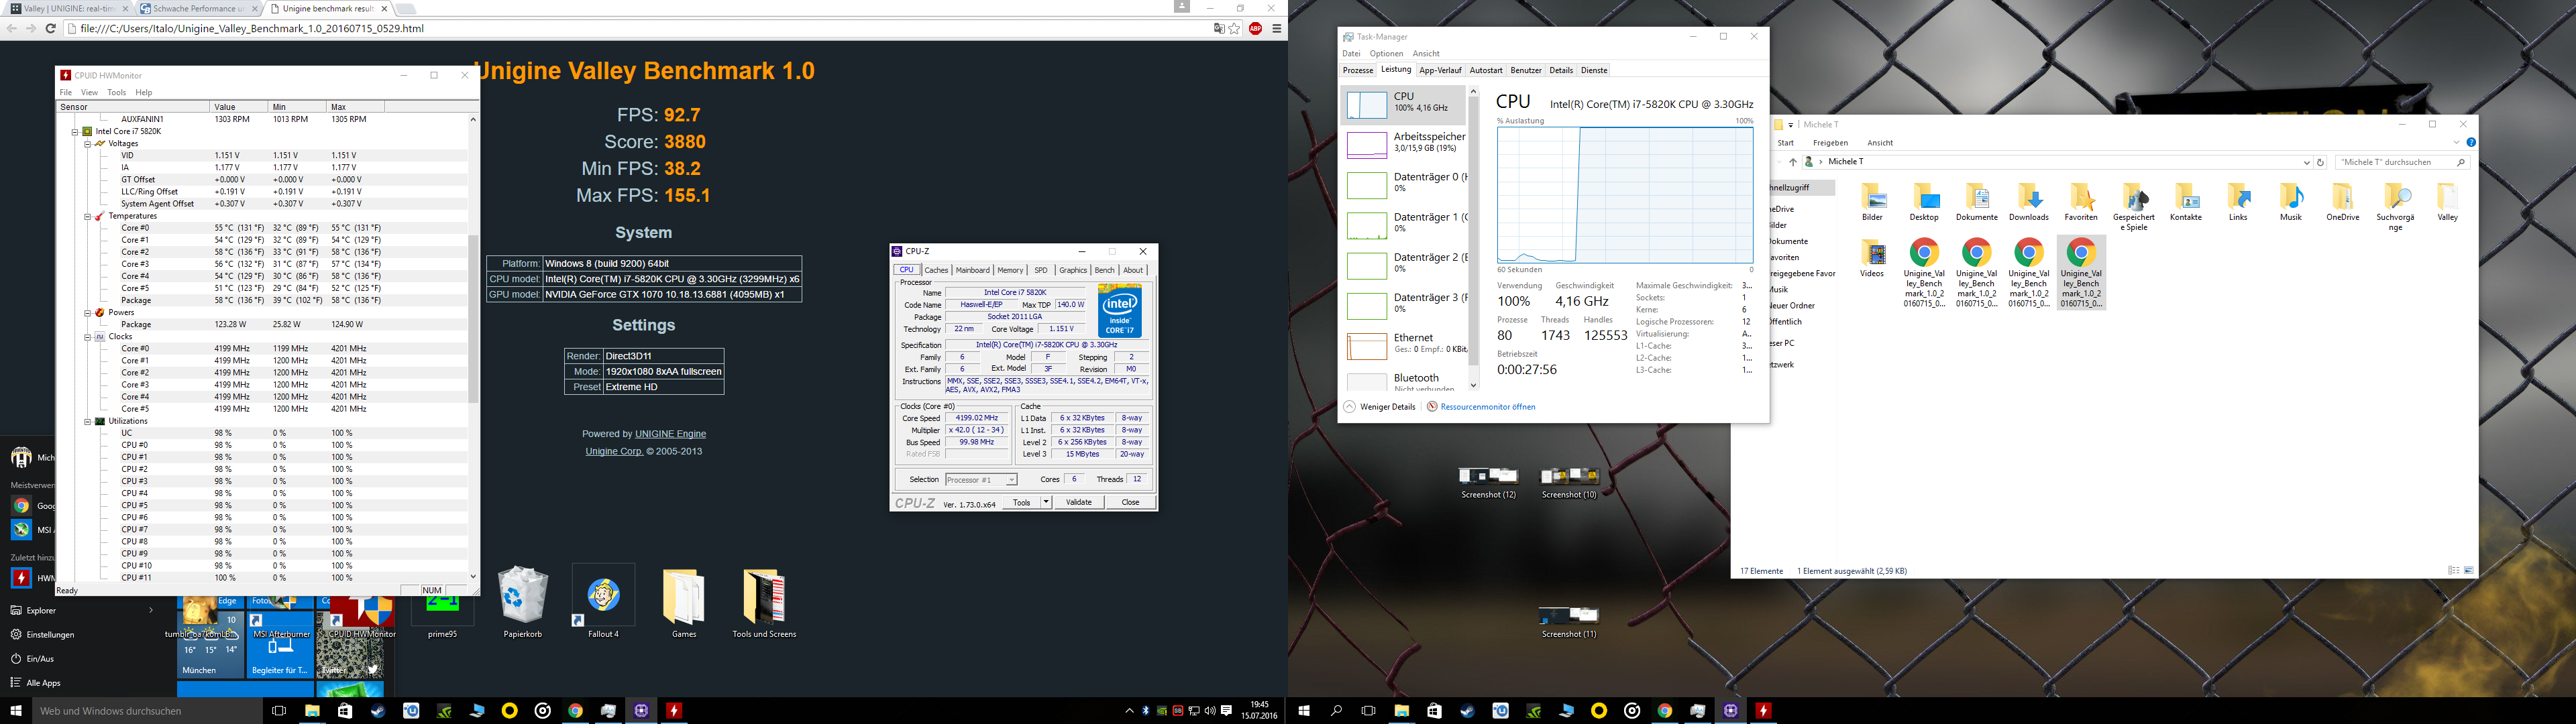Expand the Explorer address bar history dropdown
This screenshot has height=724, width=2576.
[x=2306, y=162]
